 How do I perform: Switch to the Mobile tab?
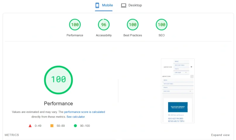(104, 5)
